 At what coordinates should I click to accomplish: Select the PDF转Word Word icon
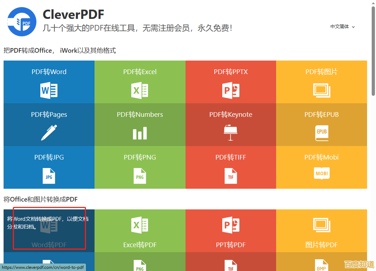[49, 90]
